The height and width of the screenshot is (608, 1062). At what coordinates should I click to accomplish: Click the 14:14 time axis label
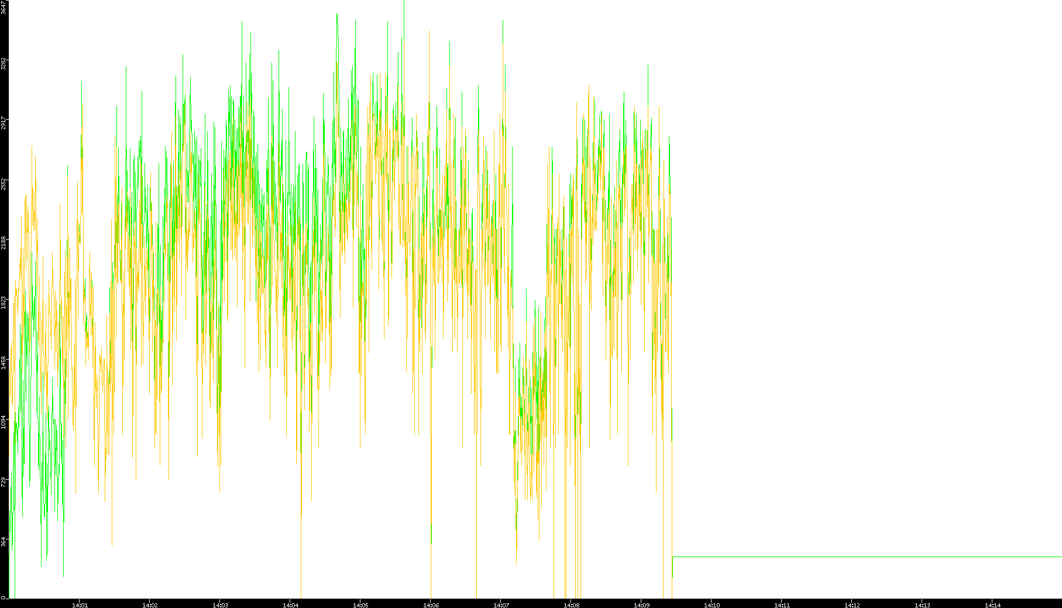click(x=992, y=605)
